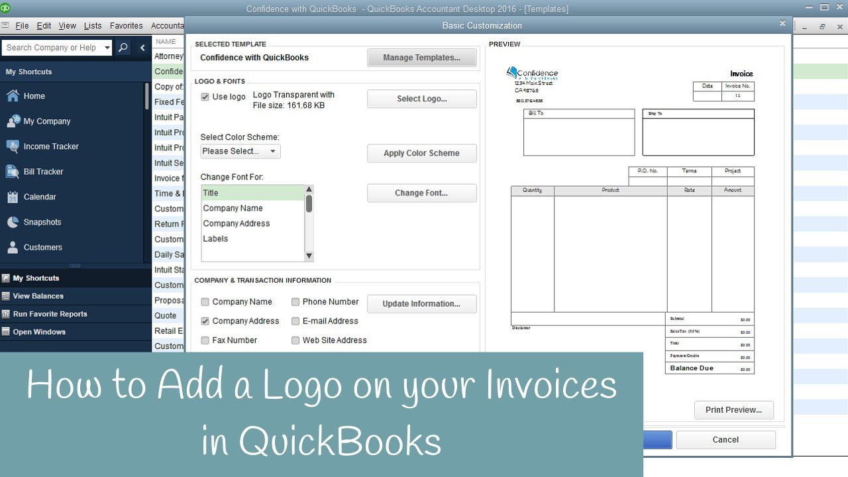Screen dimensions: 848x477
Task: Open the View menu
Action: pos(67,26)
